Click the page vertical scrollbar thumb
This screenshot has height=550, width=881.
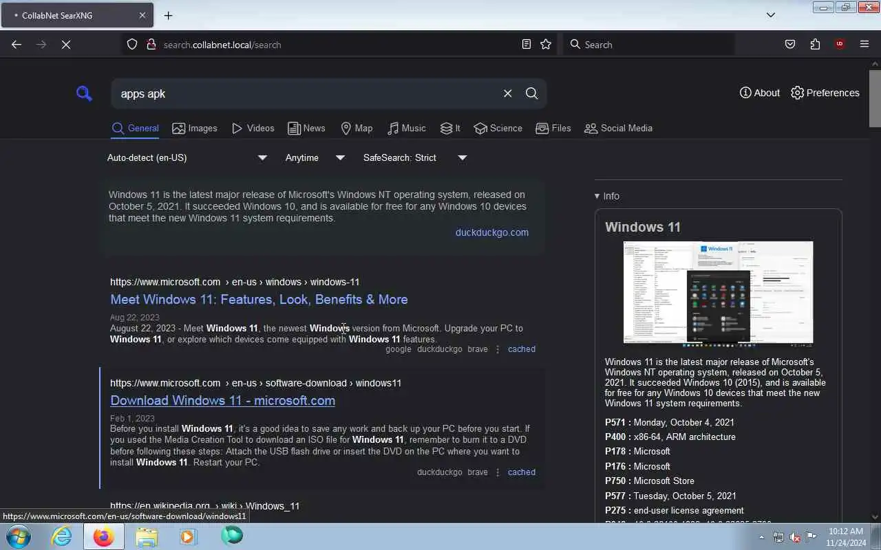(x=875, y=98)
